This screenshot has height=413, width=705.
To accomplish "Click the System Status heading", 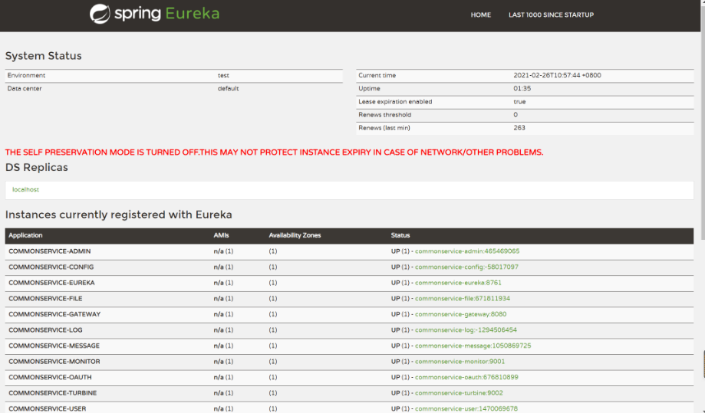I will pyautogui.click(x=43, y=56).
